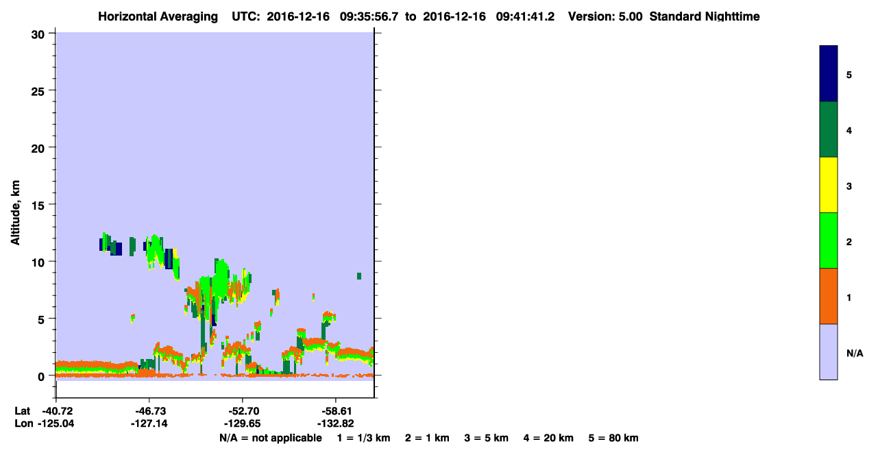The image size is (891, 457).
Task: Click the dark green legend swatch for 4
Action: click(x=829, y=129)
